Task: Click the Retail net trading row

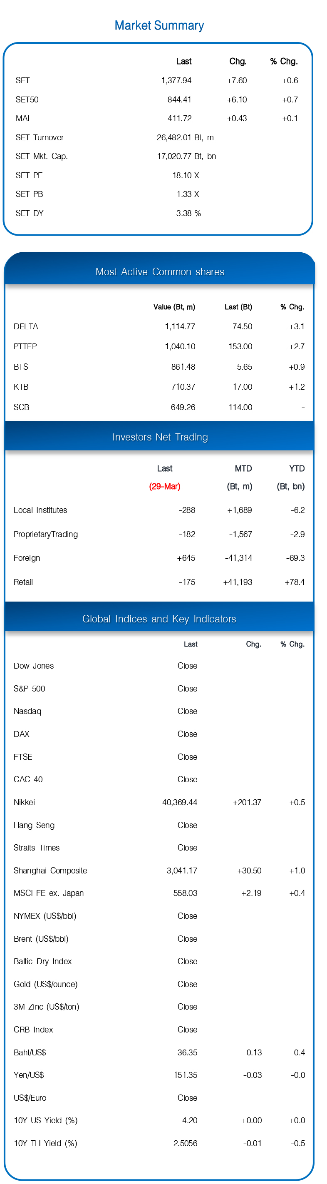Action: coord(159,582)
